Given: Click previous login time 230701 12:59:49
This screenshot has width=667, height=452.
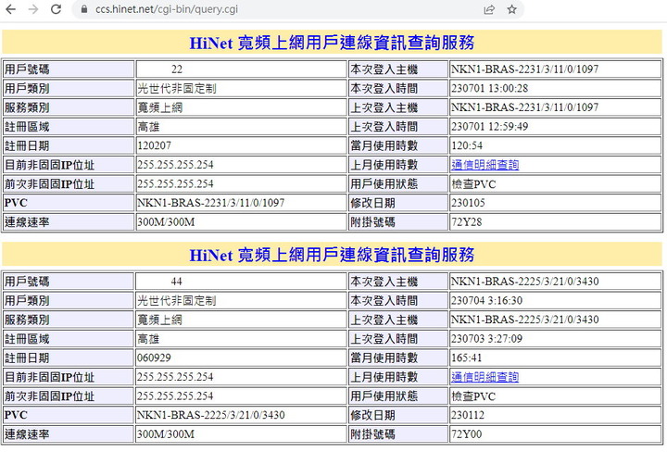Looking at the screenshot, I should (x=490, y=126).
